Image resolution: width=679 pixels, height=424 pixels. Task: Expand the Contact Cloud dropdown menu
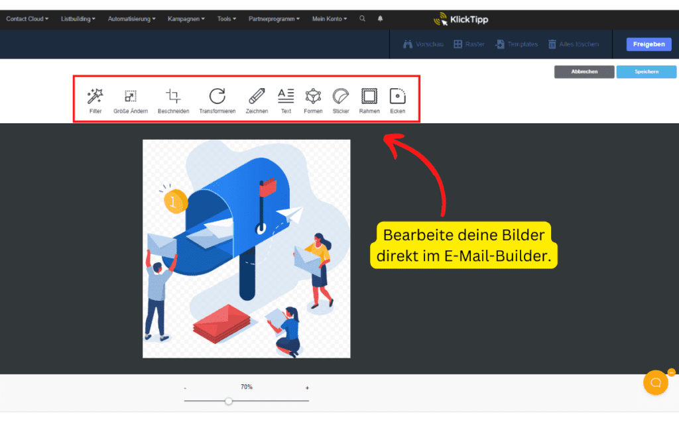point(27,19)
